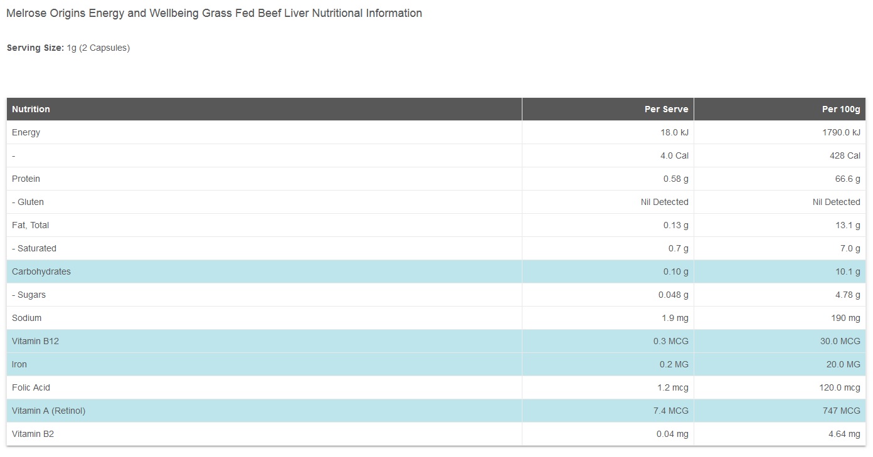873x457 pixels.
Task: Click the '4.64 mg' value
Action: [x=845, y=434]
